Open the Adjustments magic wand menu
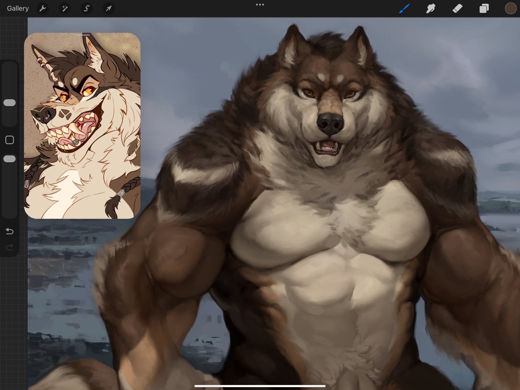This screenshot has height=390, width=520. 64,8
